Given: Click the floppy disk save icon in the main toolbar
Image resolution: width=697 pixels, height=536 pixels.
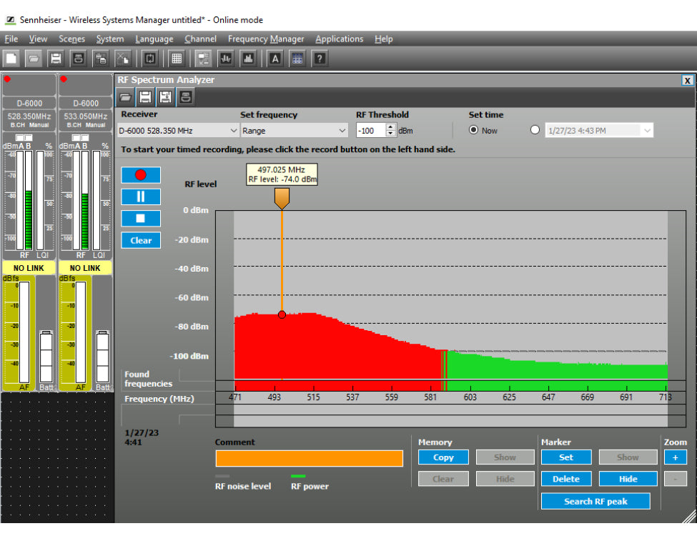Looking at the screenshot, I should click(56, 59).
